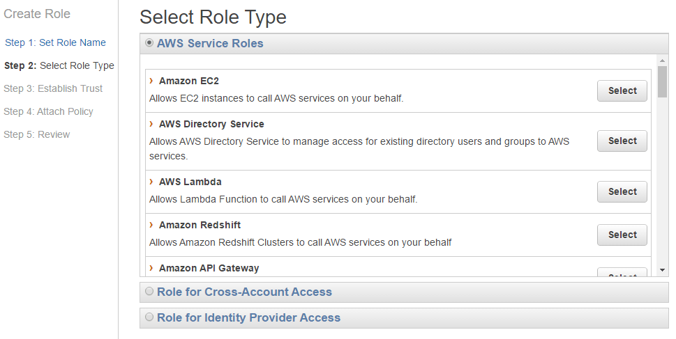This screenshot has height=339, width=676.
Task: Click the service list scrollbar thumb
Action: tap(662, 81)
